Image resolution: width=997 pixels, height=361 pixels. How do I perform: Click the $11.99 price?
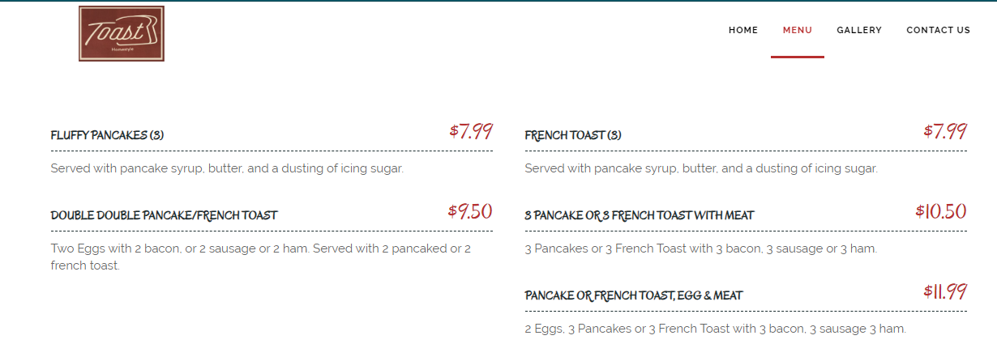[x=945, y=291]
